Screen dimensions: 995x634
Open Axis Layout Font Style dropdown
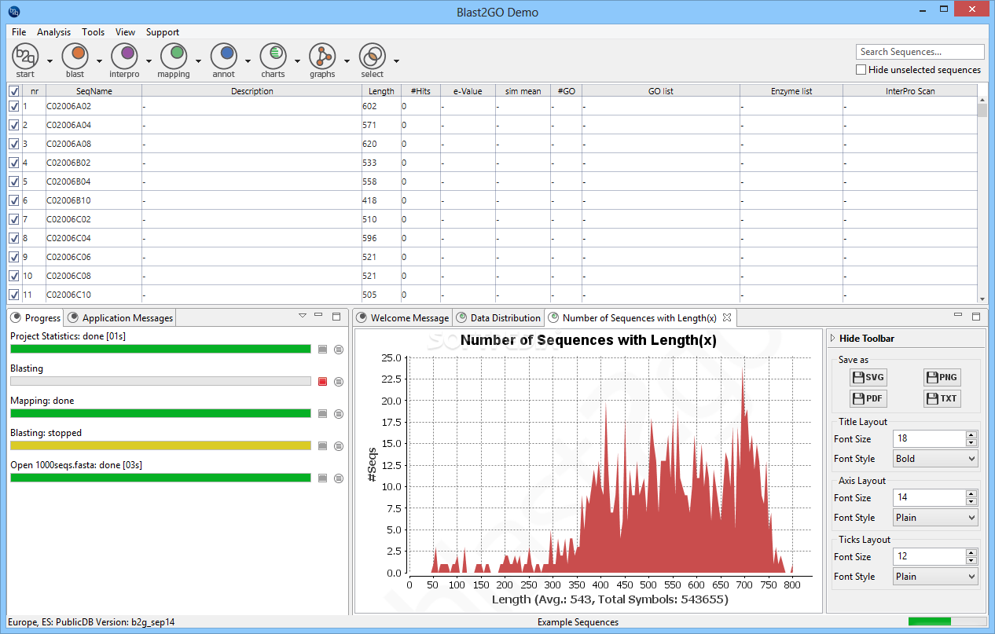935,518
